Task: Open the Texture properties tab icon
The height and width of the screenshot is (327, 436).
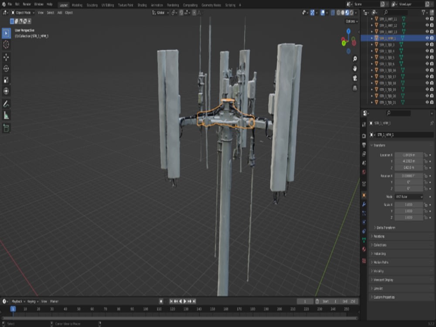Action: point(364,261)
